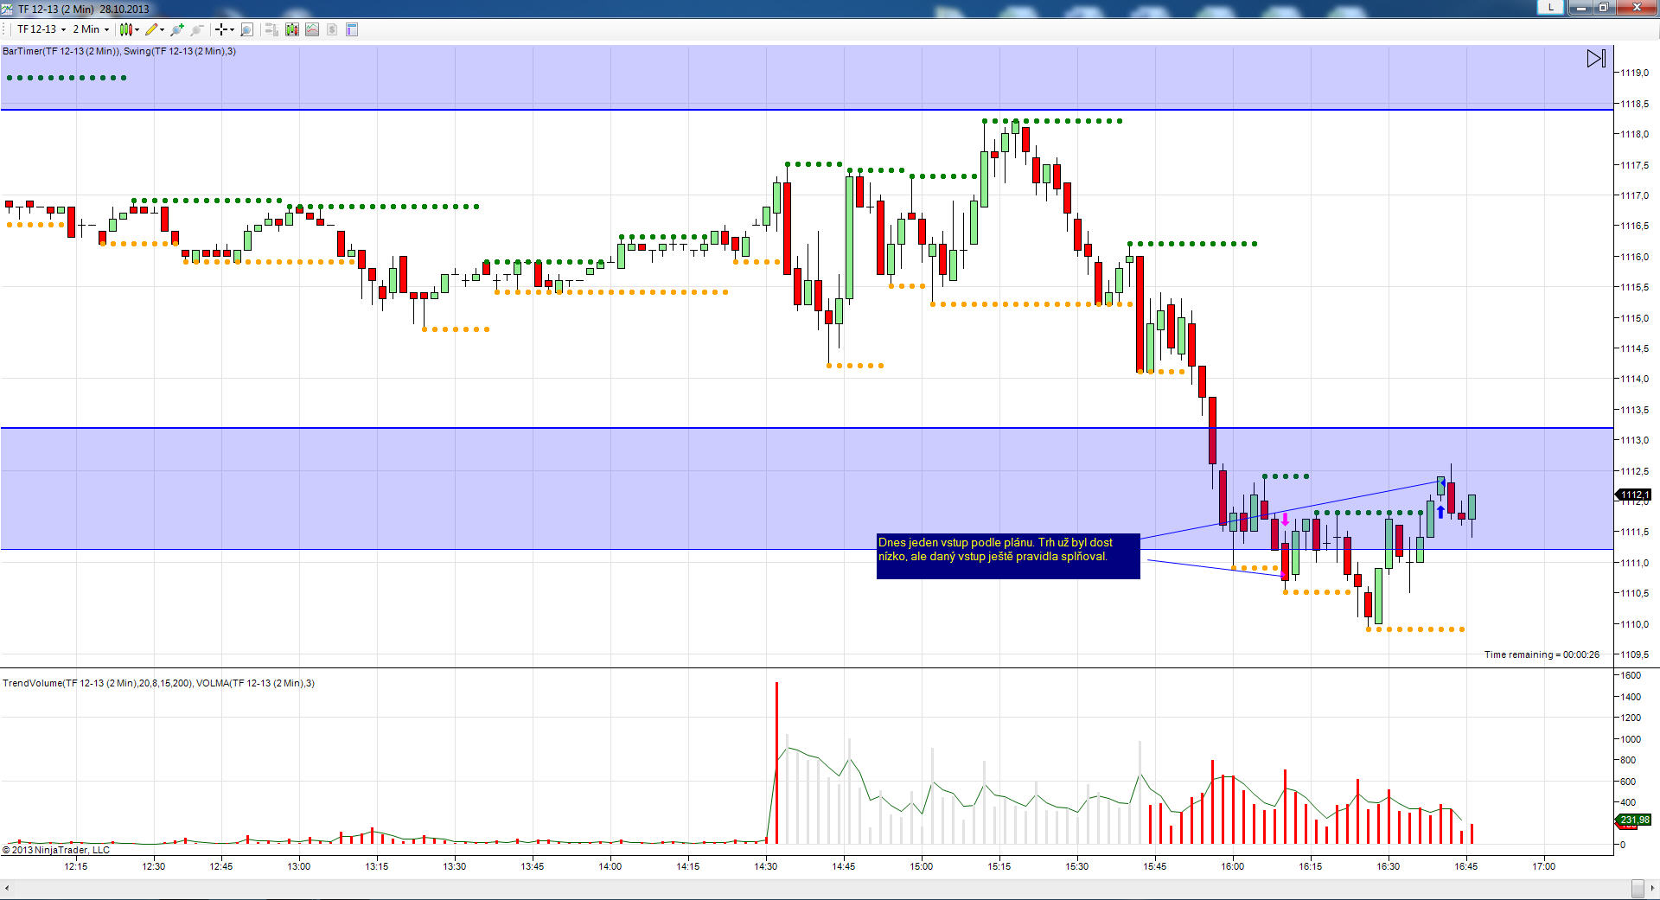Open the indicators line chart icon

(x=312, y=29)
